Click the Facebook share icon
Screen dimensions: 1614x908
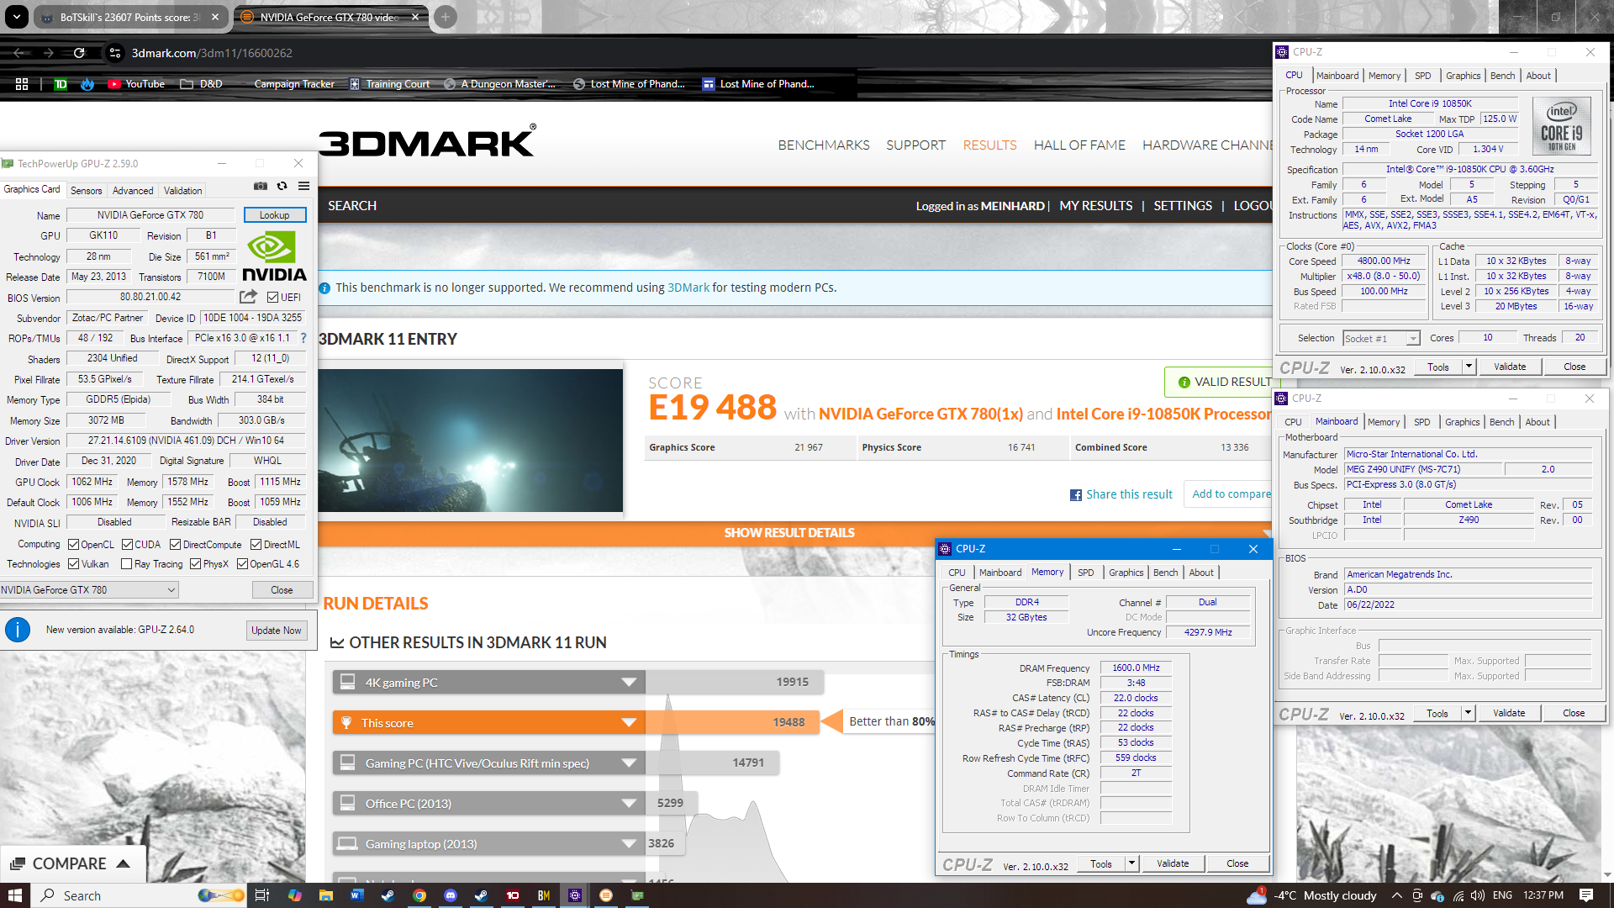click(x=1075, y=495)
